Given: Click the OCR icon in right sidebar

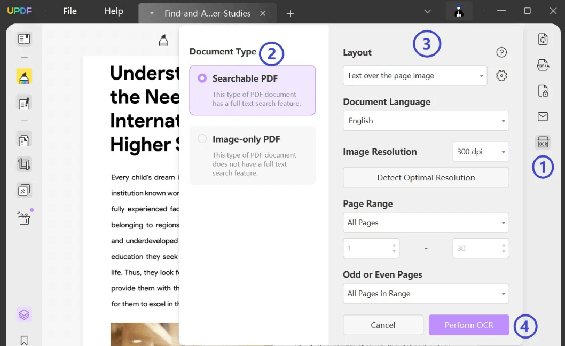Looking at the screenshot, I should pyautogui.click(x=543, y=142).
